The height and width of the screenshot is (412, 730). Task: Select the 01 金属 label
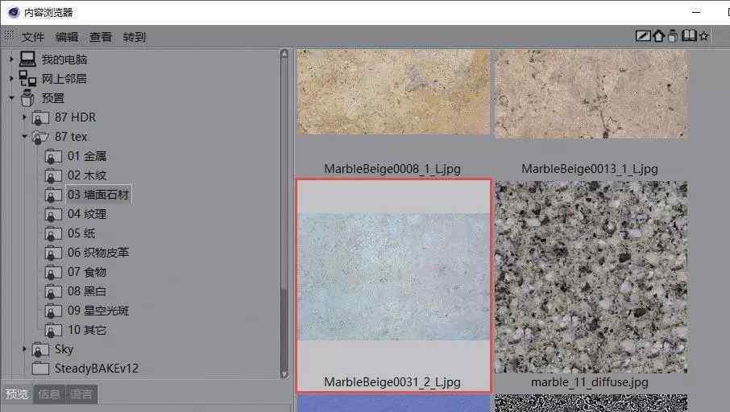[x=87, y=156]
